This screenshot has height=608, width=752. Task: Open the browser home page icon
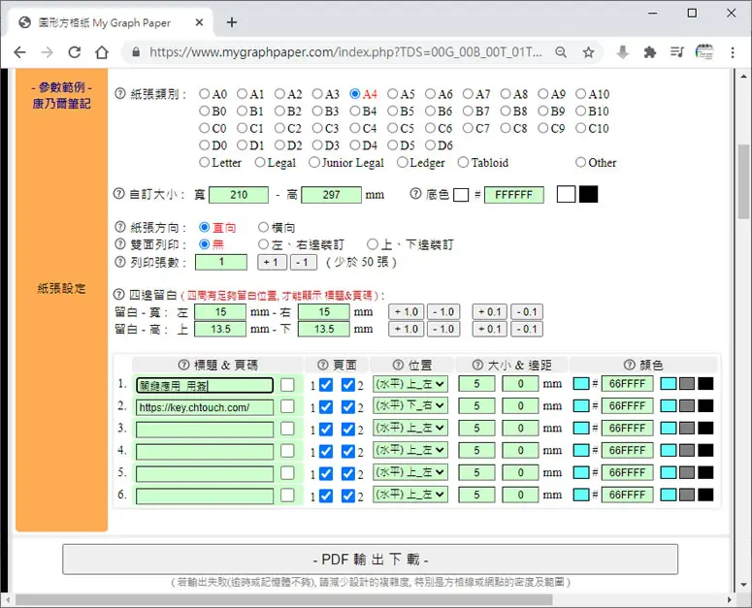coord(102,52)
